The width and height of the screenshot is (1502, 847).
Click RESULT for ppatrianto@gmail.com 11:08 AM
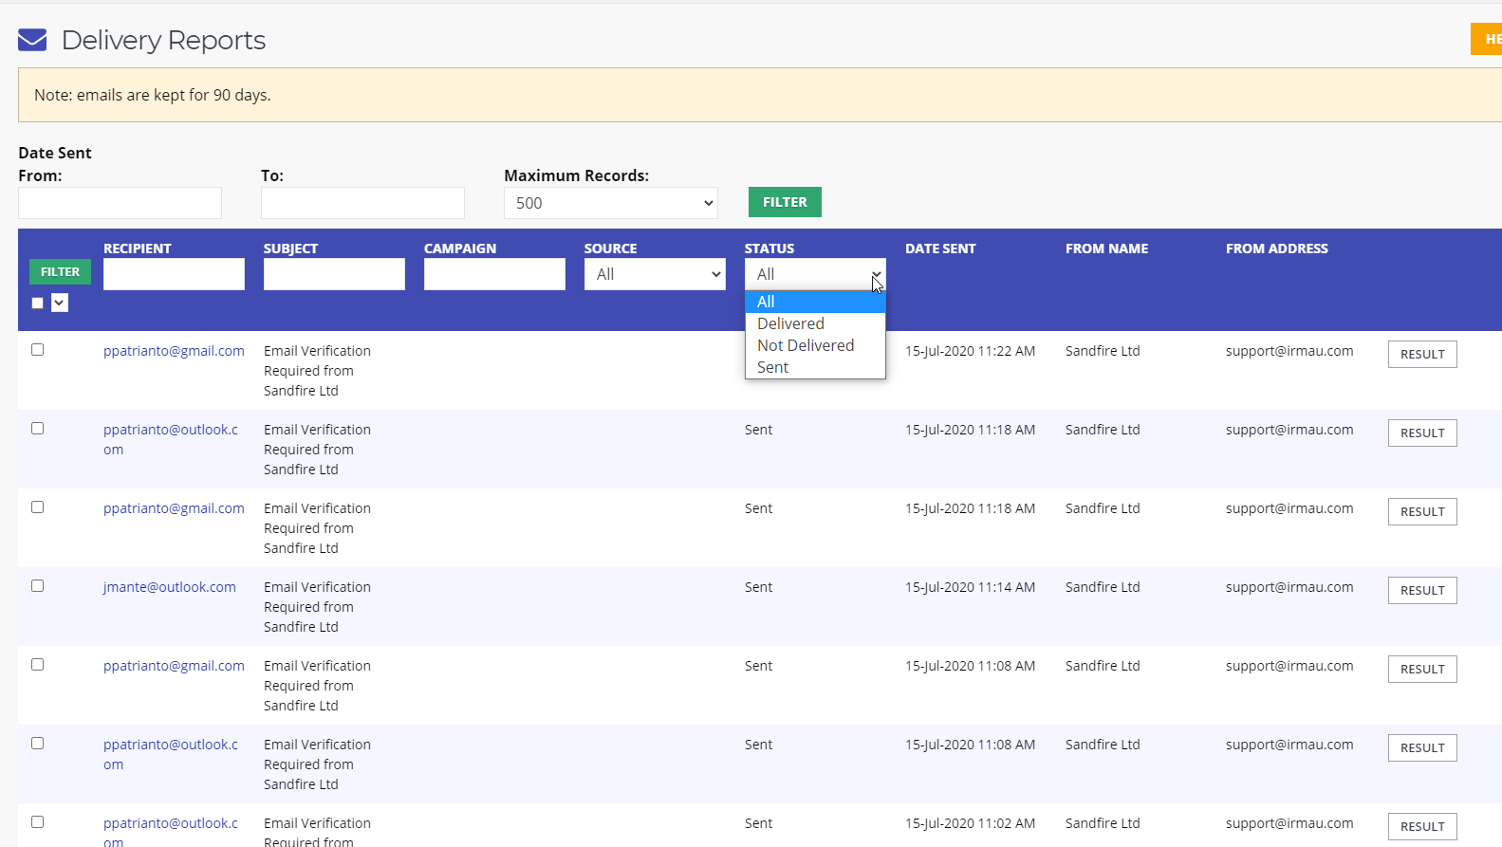coord(1422,669)
